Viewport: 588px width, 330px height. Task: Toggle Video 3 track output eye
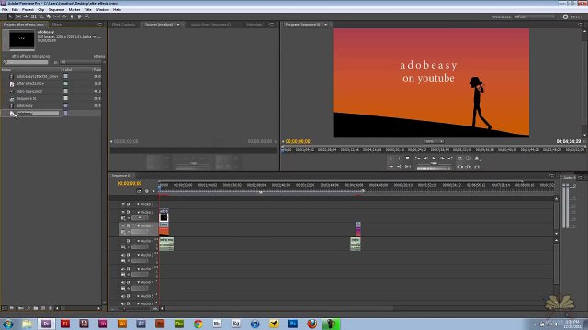(x=123, y=204)
